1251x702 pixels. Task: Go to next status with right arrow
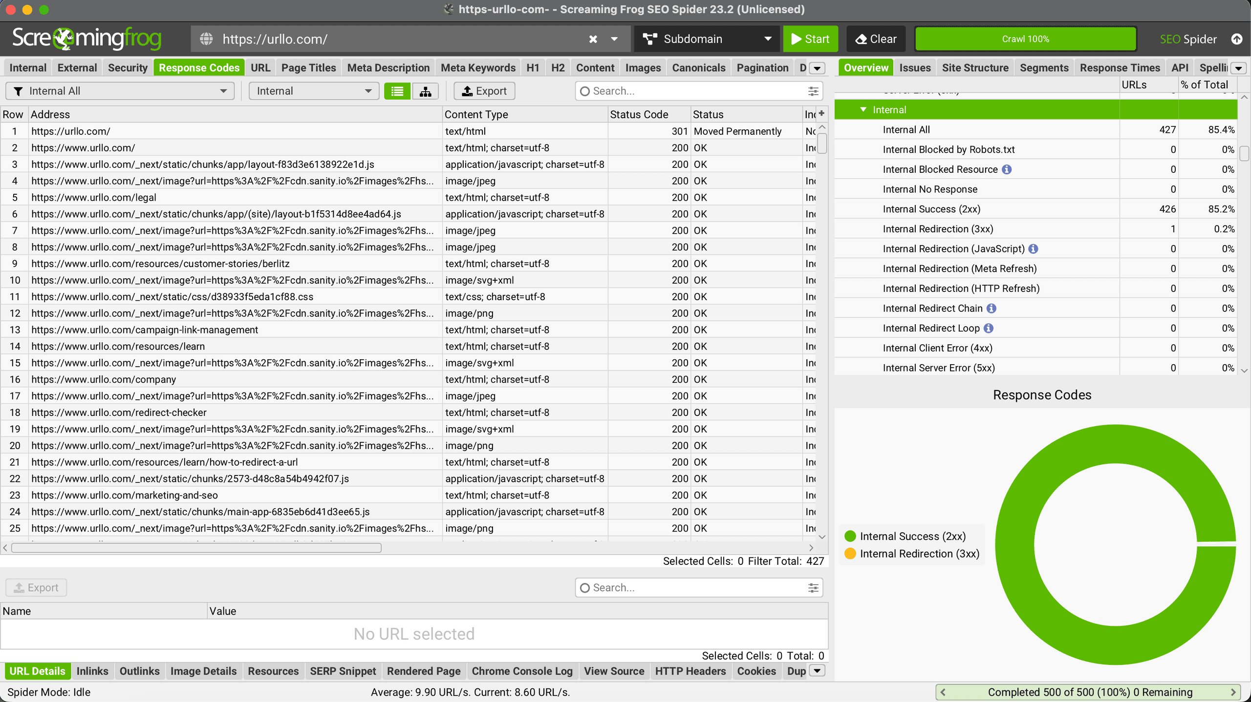click(1233, 692)
